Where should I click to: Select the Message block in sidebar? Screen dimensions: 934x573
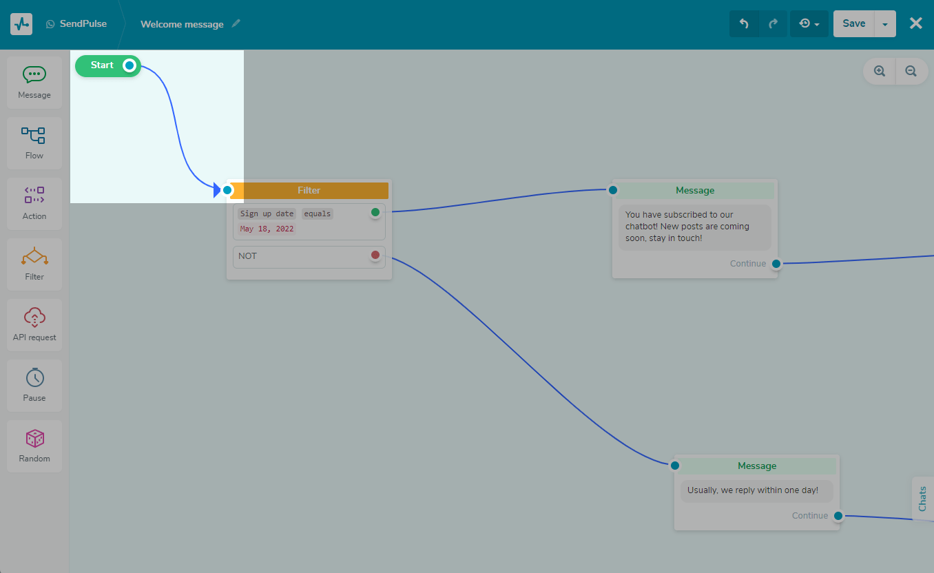[x=34, y=83]
